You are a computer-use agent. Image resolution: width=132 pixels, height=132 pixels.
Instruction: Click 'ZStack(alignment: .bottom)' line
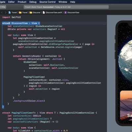pos(42,59)
